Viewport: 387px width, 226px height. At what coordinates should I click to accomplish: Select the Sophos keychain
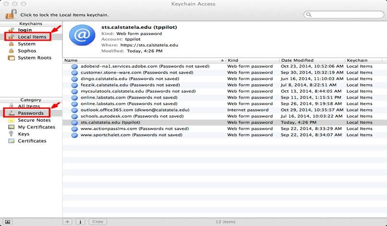(x=27, y=51)
